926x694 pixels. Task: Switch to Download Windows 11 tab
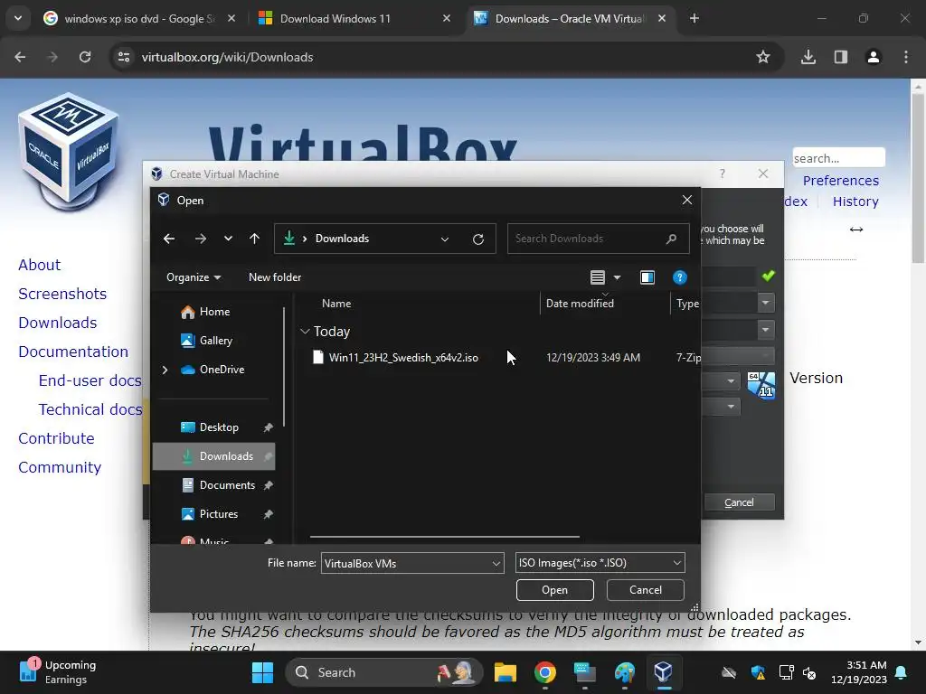[354, 19]
